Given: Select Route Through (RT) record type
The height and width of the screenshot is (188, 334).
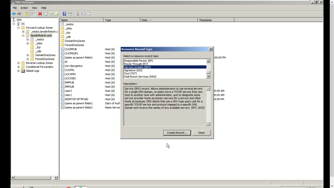Looking at the screenshot, I should click(x=165, y=64).
